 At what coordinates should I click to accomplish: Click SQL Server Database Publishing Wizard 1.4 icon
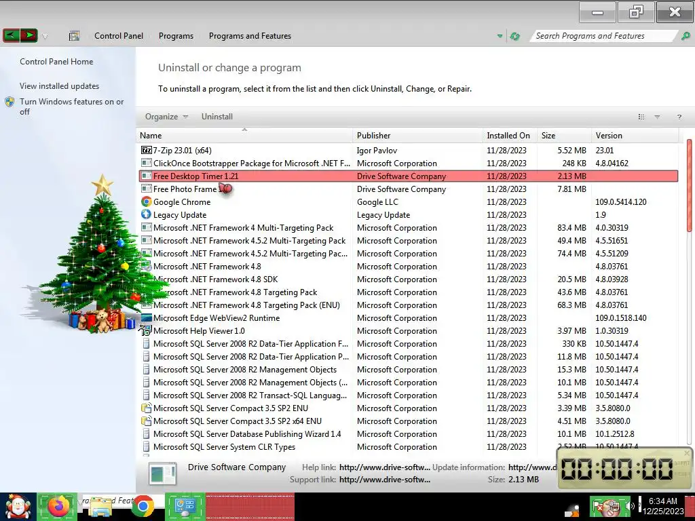(147, 433)
